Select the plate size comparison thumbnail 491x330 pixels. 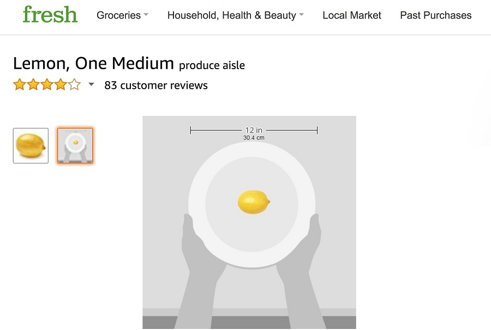point(75,145)
